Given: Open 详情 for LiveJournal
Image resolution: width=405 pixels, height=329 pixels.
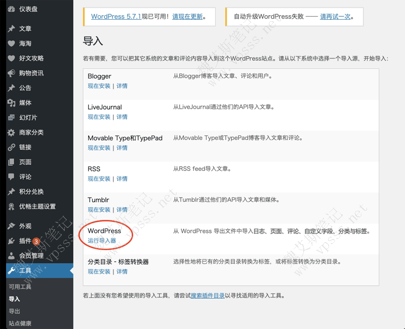Looking at the screenshot, I should [x=122, y=117].
